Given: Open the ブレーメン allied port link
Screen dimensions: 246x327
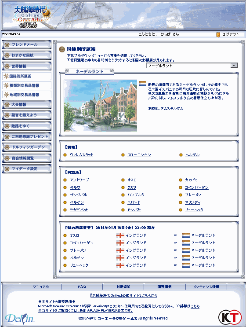Looking at the screenshot, I should click(x=193, y=195).
